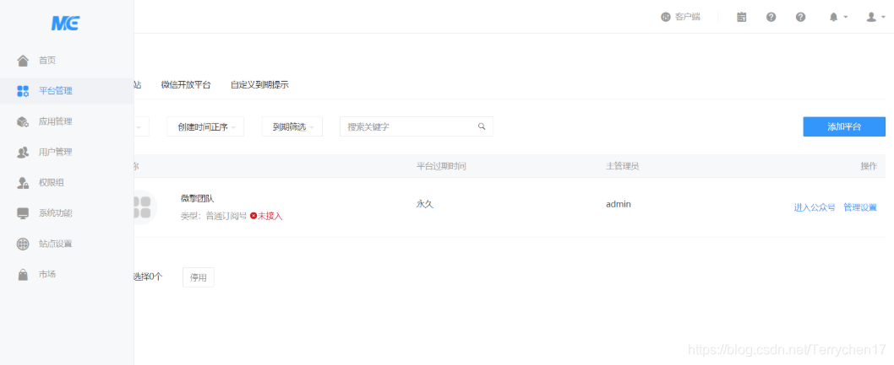This screenshot has width=894, height=365.
Task: Open the notification bell menu
Action: 837,17
